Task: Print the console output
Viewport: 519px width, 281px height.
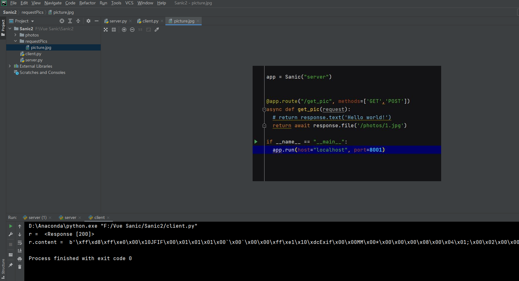Action: pyautogui.click(x=20, y=259)
